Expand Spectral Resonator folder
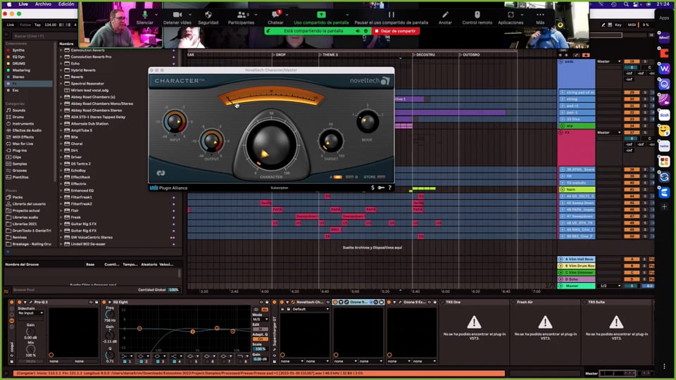The height and width of the screenshot is (380, 676). 61,83
